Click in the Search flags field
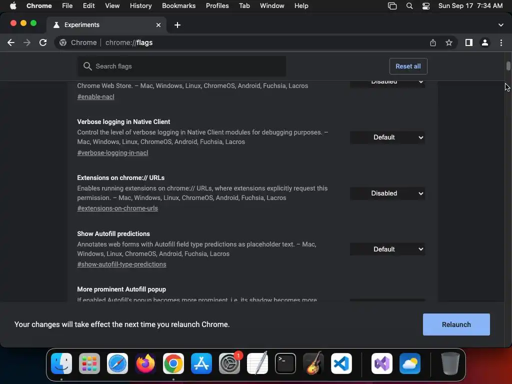 point(181,66)
